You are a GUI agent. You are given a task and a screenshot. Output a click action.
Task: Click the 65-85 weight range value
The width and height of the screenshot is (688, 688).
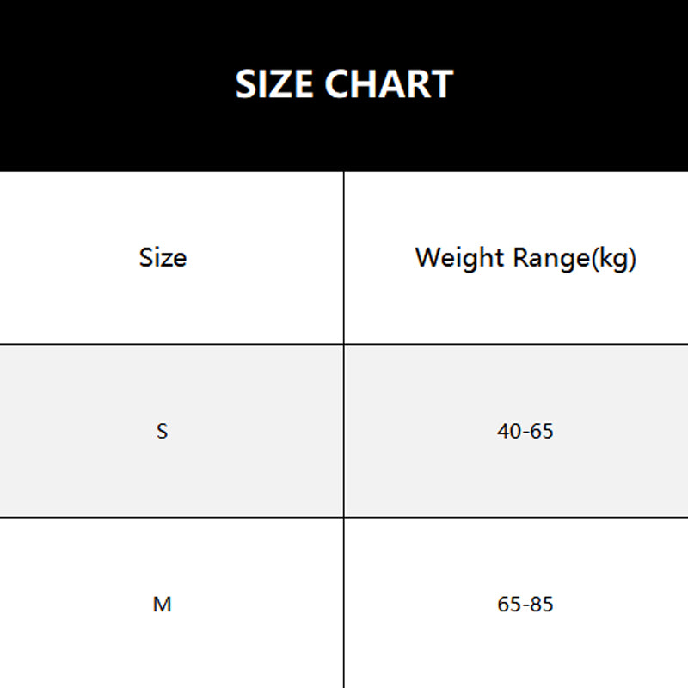coord(525,605)
